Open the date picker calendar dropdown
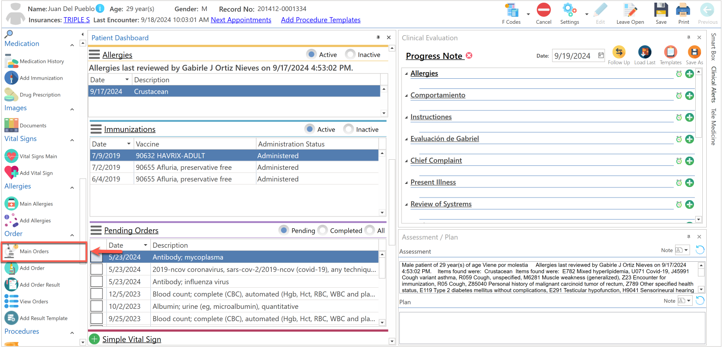723x348 pixels. [601, 55]
